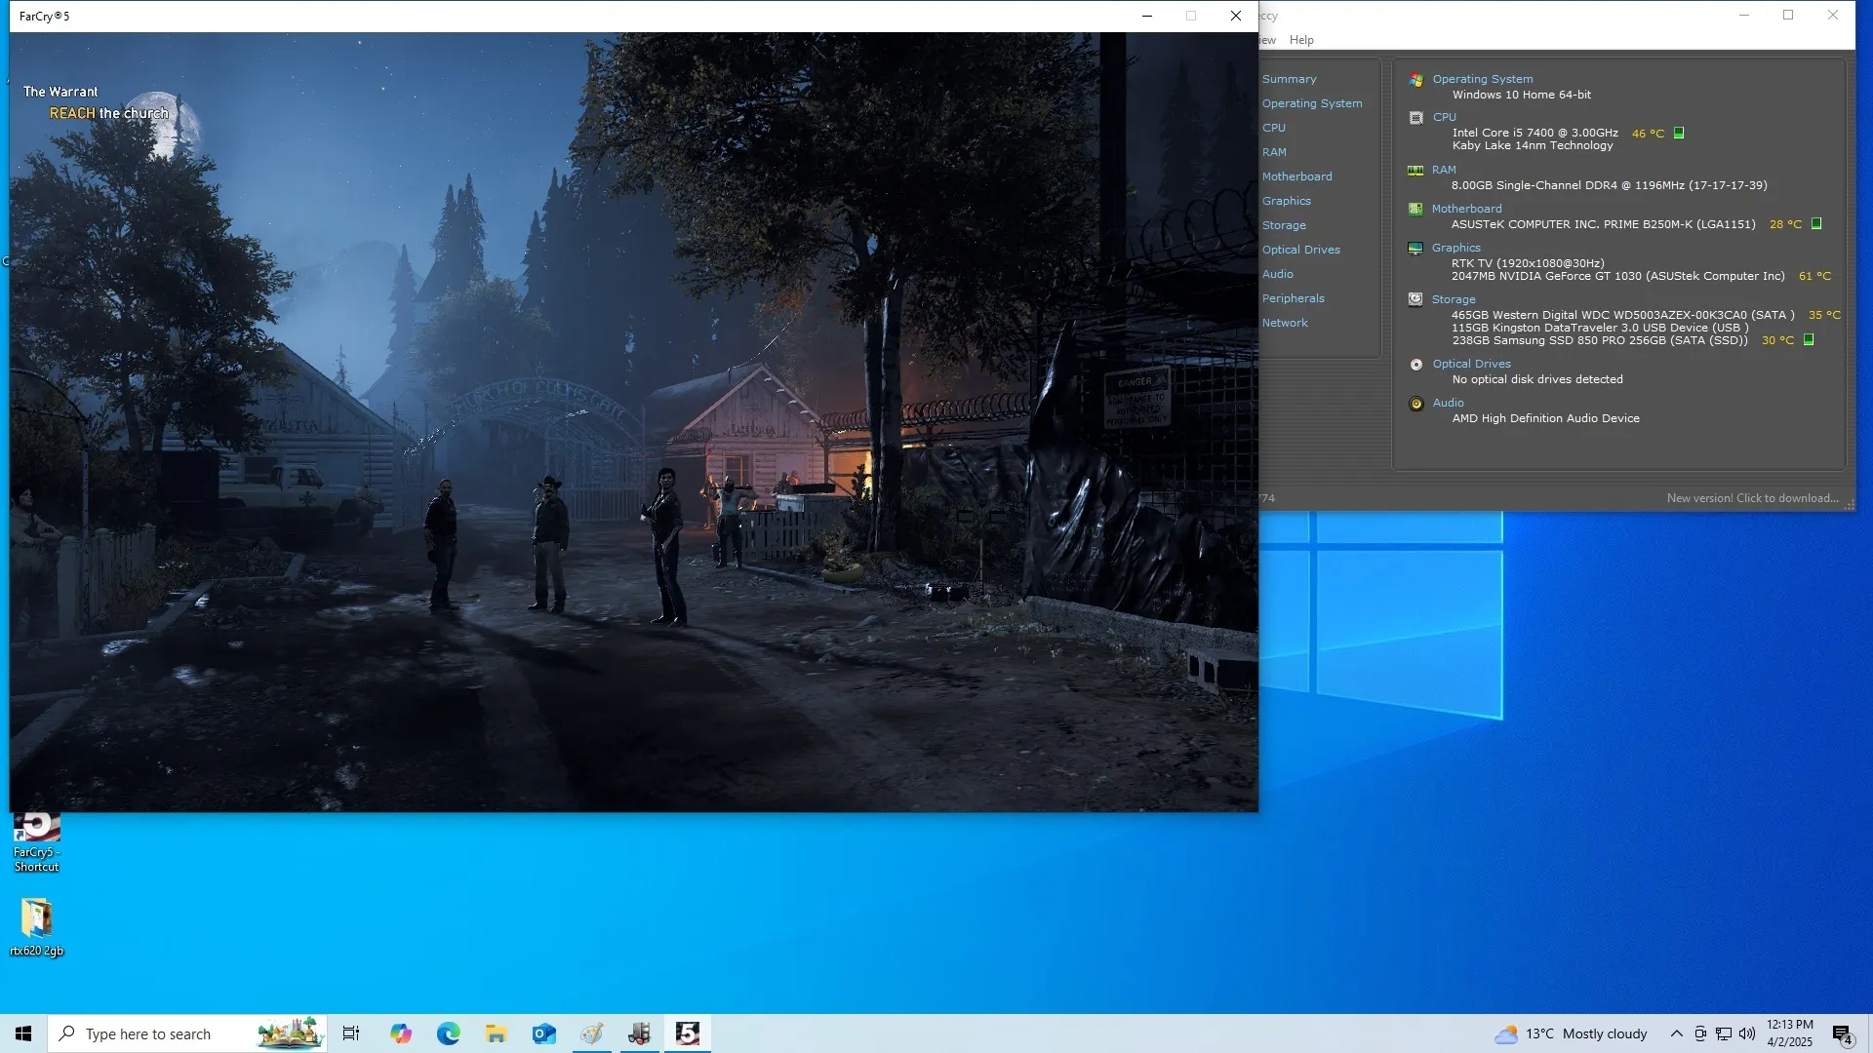Open the volume control in system tray
Screen dimensions: 1873x1053
[x=1747, y=1033]
